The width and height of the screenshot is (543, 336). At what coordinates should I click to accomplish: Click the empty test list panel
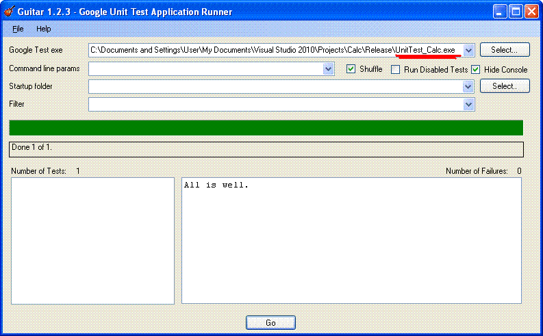pos(92,241)
